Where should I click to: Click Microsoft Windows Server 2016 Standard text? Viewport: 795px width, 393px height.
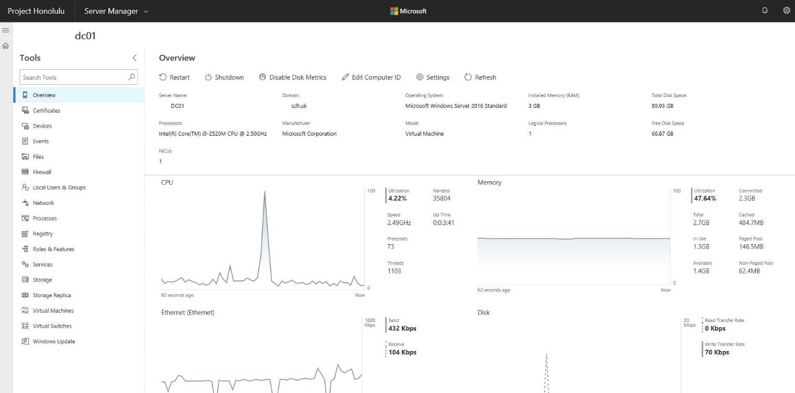pos(456,106)
